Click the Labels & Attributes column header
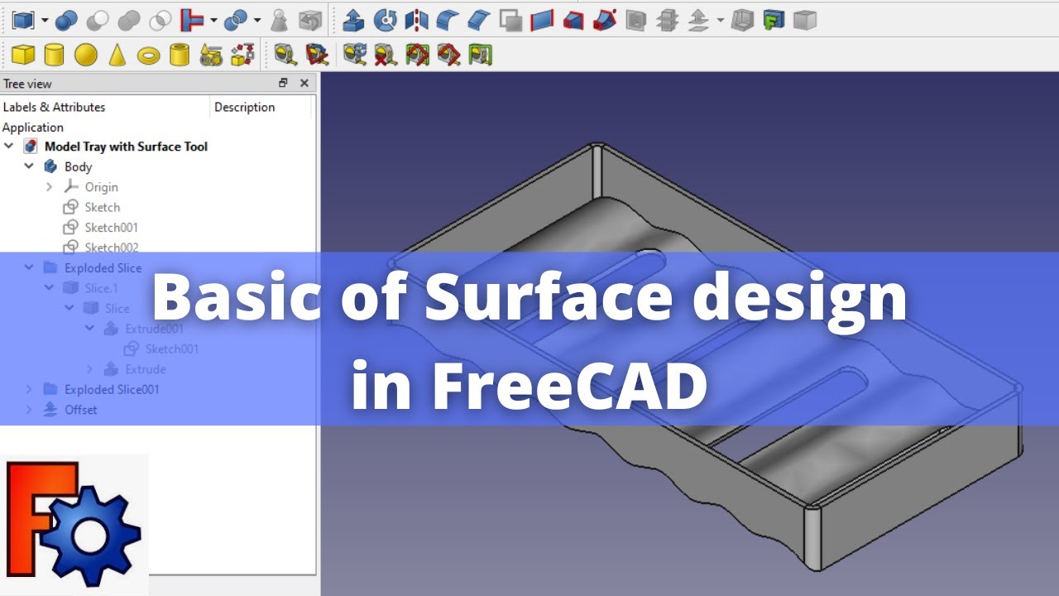1059x596 pixels. click(x=55, y=107)
